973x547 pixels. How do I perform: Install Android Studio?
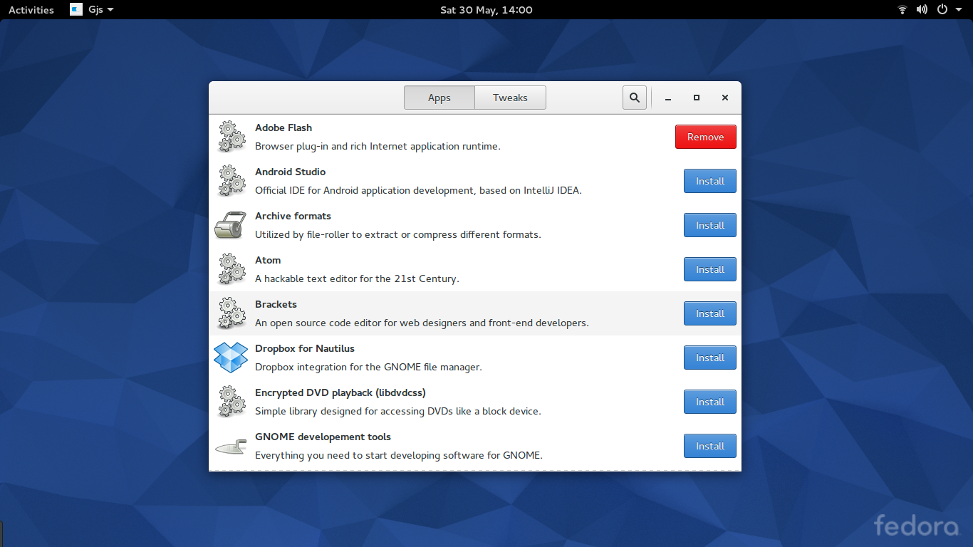[x=710, y=181]
